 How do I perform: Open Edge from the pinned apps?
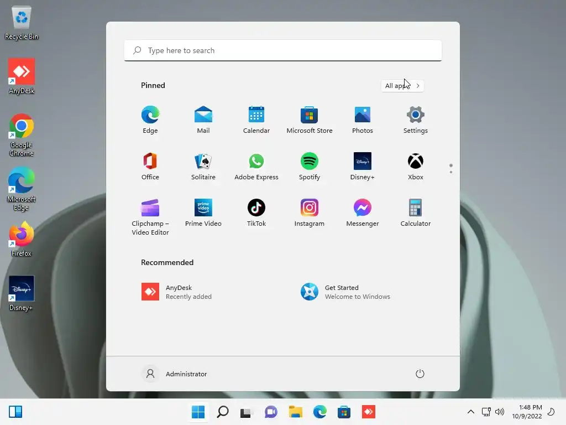pos(150,120)
